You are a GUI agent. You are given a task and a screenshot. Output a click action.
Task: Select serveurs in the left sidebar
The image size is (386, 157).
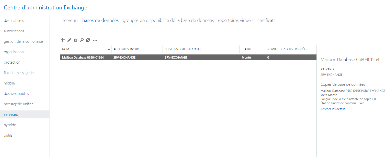pos(25,115)
